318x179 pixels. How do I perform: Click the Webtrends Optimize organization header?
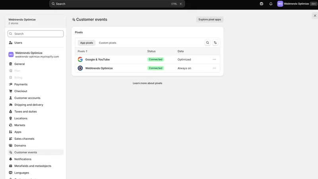[x=35, y=21]
